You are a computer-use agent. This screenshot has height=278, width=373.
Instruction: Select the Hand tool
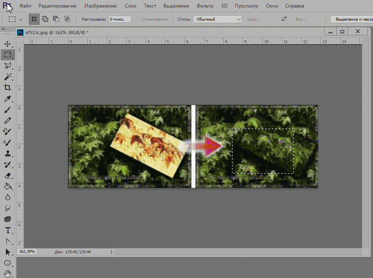pos(7,273)
